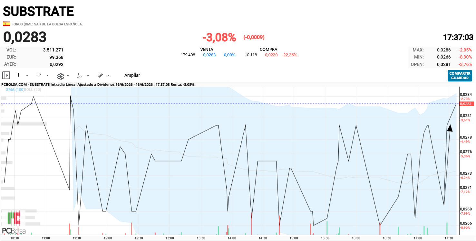Click the blue VENTA price 0,0283
Screen dimensions: 476x241
pos(209,55)
